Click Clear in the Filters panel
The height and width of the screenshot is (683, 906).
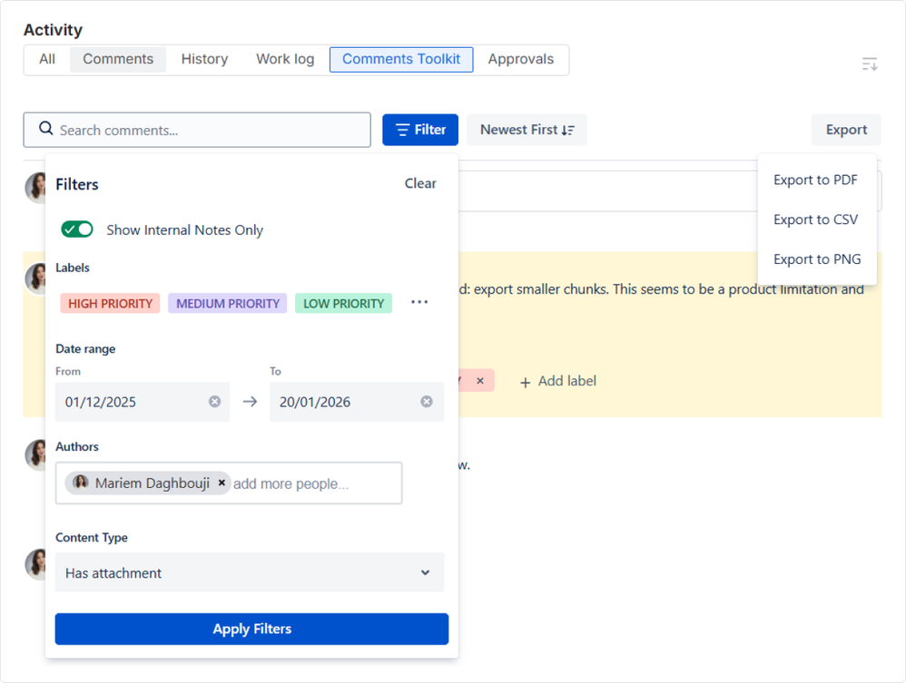(x=420, y=183)
